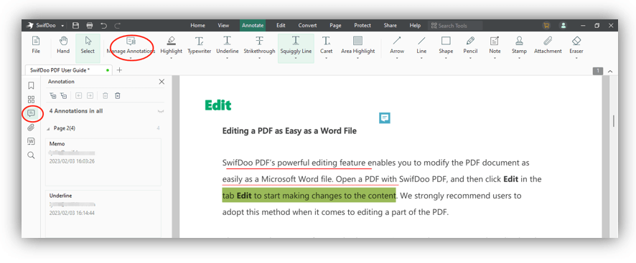Pick the Typewriter tool
The width and height of the screenshot is (636, 263).
click(199, 45)
